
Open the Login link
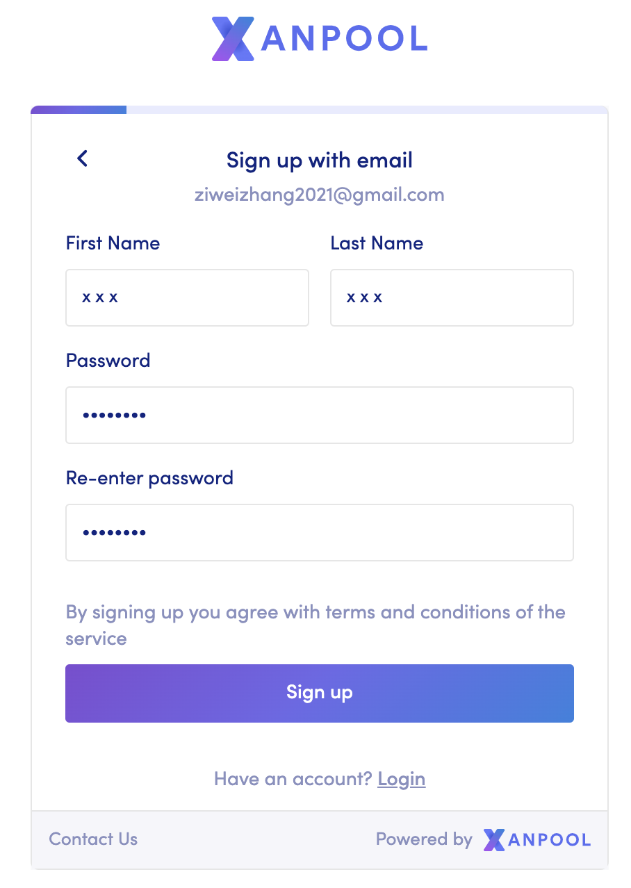coord(402,779)
